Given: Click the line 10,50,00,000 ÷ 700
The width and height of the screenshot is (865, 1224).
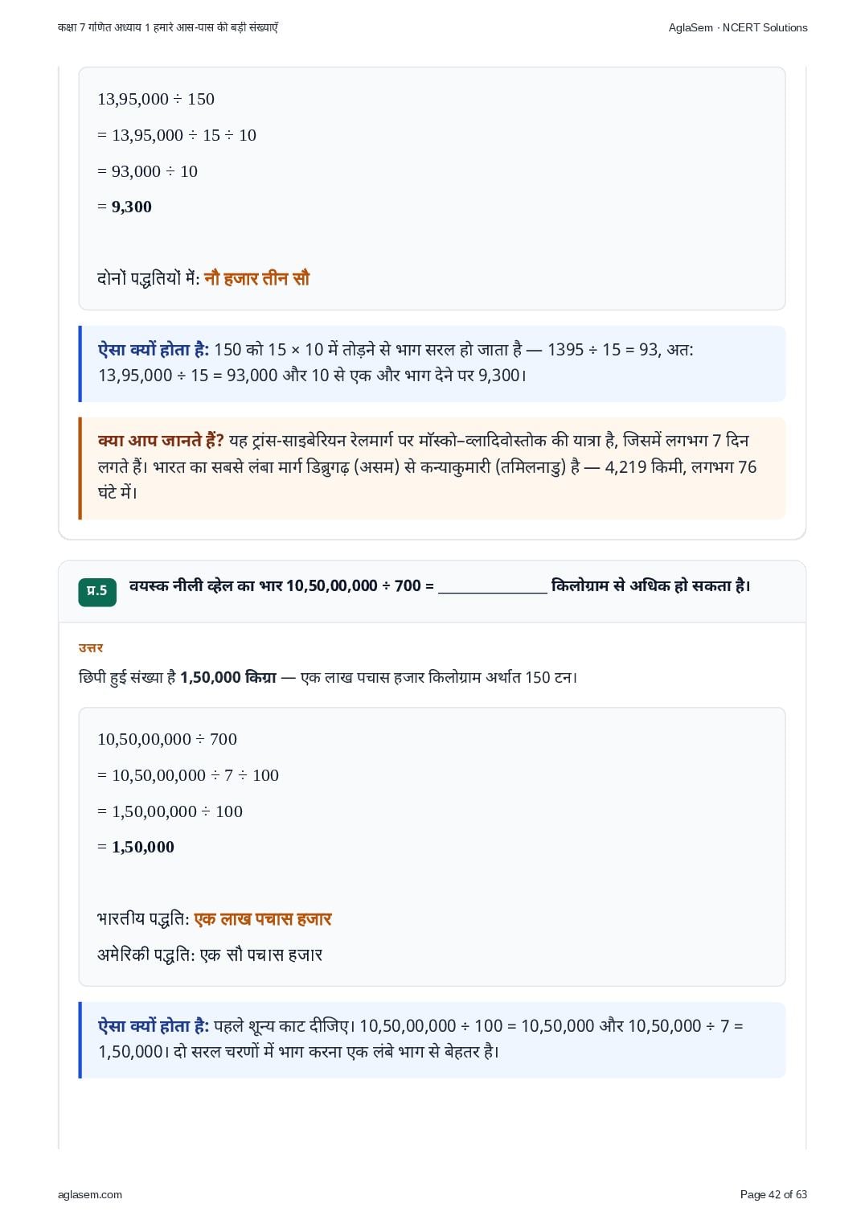Looking at the screenshot, I should click(x=167, y=739).
